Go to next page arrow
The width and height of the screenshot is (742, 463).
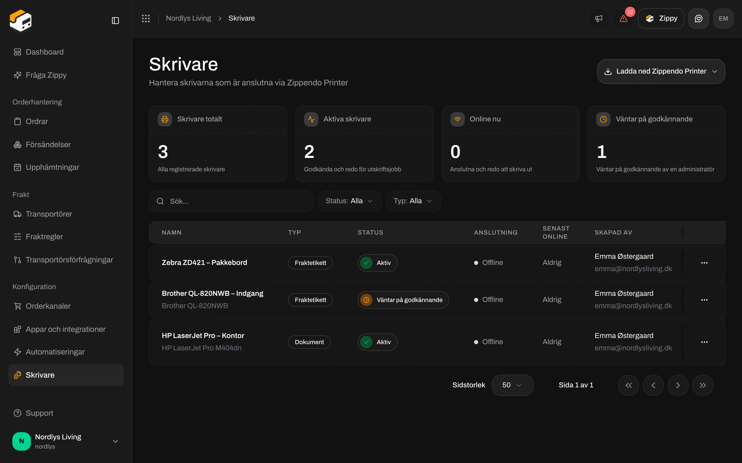click(x=678, y=385)
